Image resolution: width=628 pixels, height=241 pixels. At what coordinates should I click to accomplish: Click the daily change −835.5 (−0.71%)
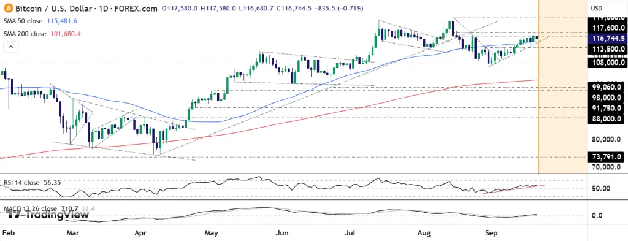coord(339,8)
